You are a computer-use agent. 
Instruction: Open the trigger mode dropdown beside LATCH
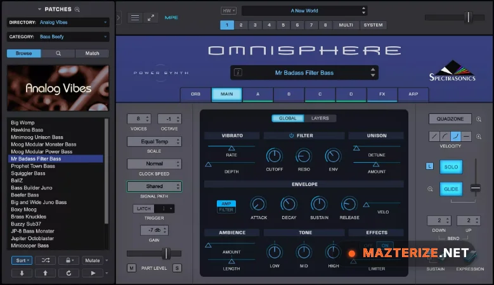[x=164, y=208]
